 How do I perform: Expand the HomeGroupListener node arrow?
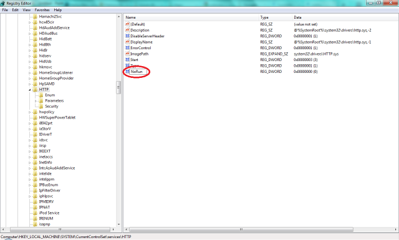(x=30, y=73)
